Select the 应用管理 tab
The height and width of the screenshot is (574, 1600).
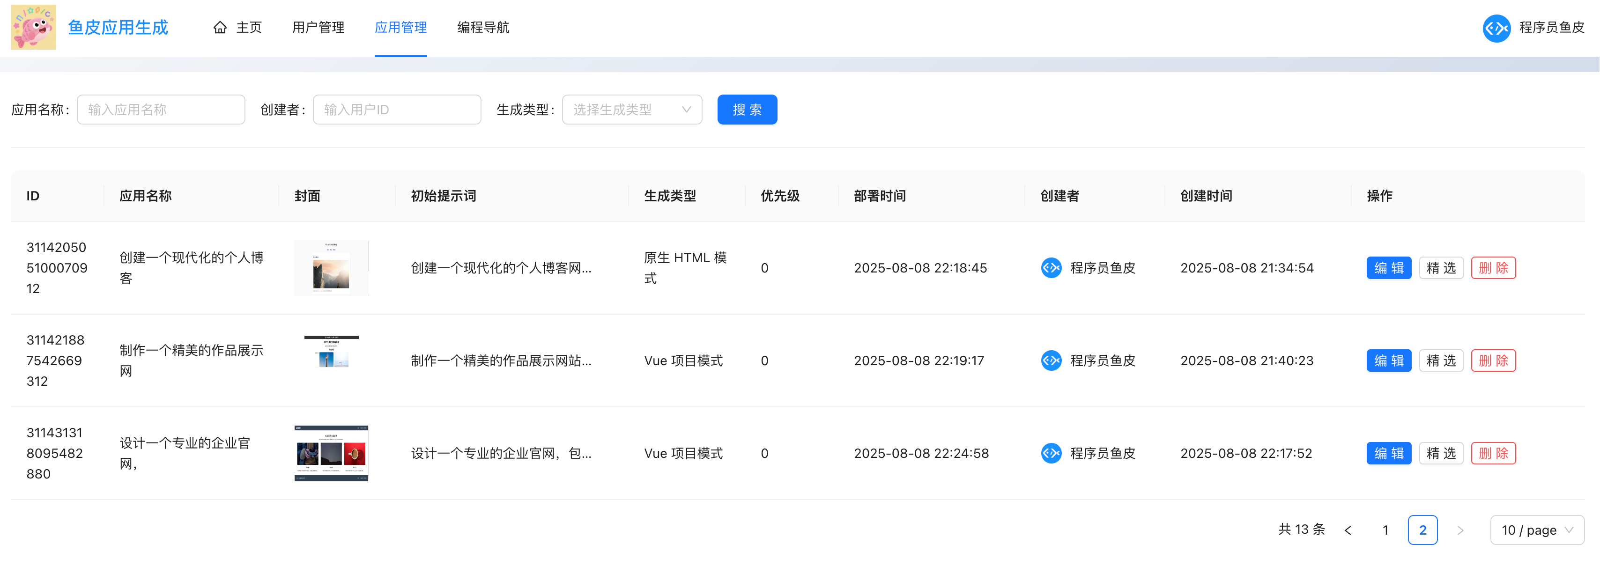(x=400, y=27)
